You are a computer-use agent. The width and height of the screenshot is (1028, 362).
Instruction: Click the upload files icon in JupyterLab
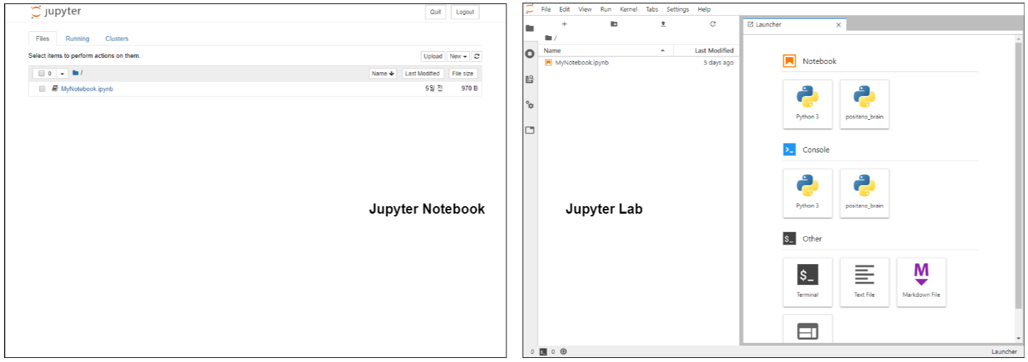pos(663,24)
